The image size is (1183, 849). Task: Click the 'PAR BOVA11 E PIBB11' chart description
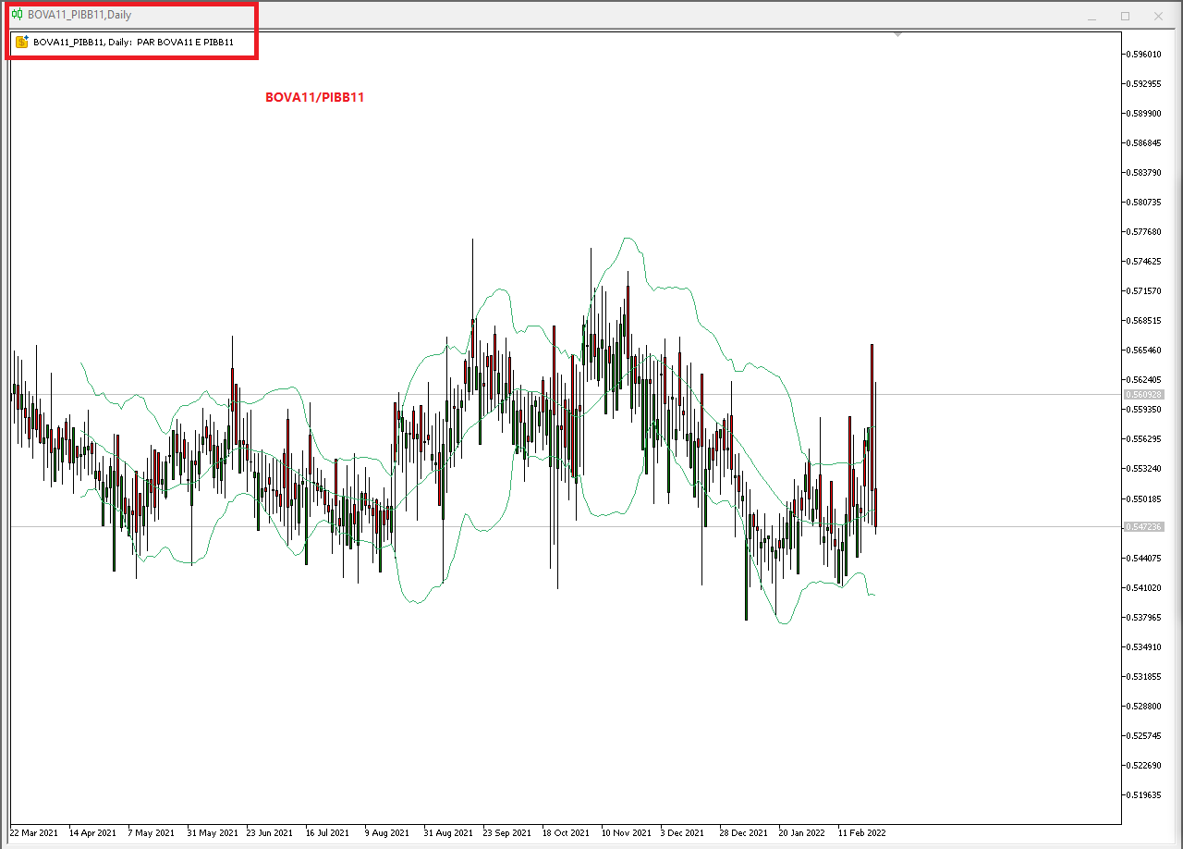coord(185,43)
